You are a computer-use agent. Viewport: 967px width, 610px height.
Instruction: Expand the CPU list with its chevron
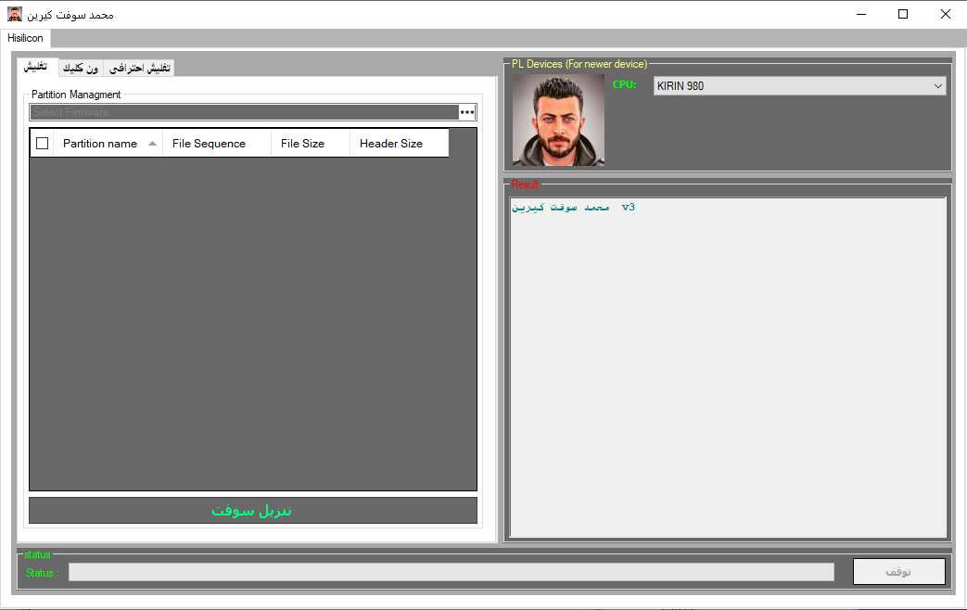(939, 84)
